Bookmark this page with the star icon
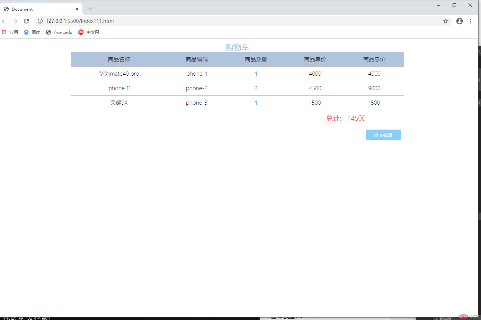 [446, 21]
